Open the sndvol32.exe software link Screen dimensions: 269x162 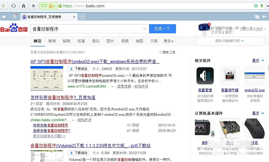click(255, 90)
